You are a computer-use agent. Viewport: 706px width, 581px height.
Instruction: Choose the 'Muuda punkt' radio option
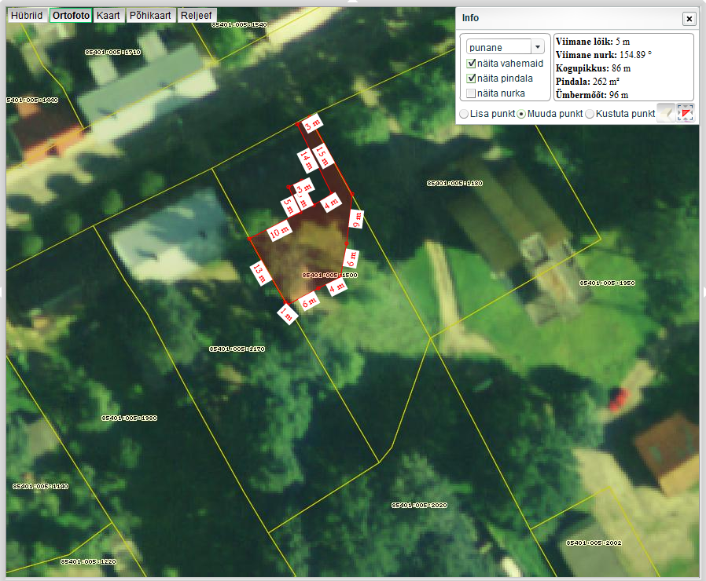coord(522,114)
